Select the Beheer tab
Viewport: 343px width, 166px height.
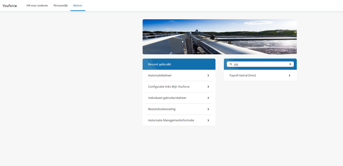coord(78,5)
